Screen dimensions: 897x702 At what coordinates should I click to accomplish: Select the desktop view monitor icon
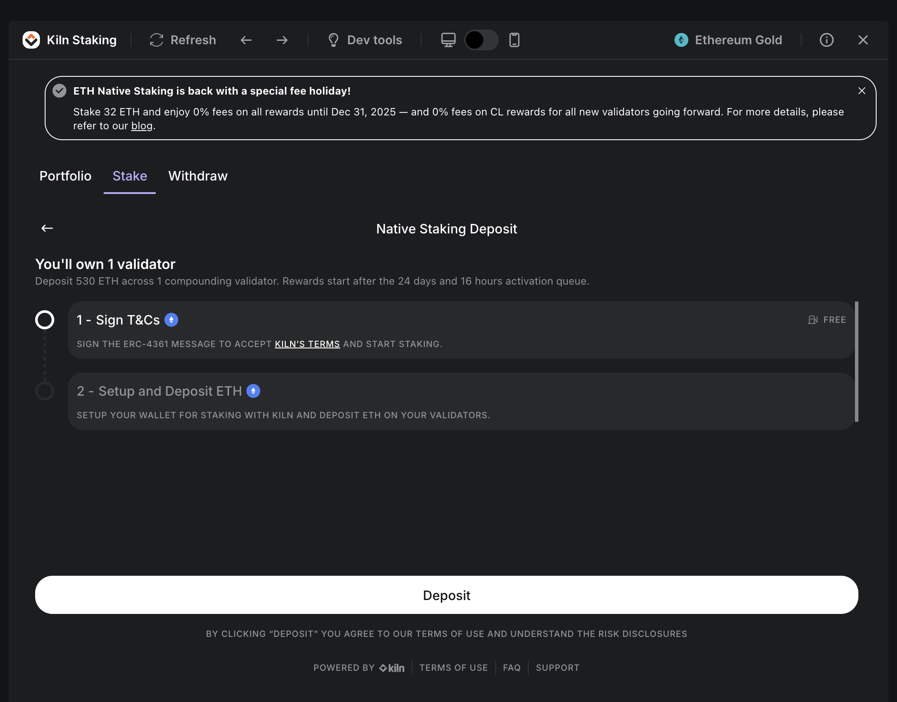(x=448, y=40)
